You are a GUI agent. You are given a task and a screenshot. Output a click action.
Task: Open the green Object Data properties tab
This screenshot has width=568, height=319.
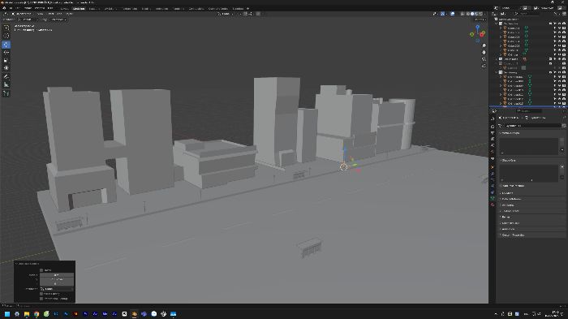tap(493, 198)
